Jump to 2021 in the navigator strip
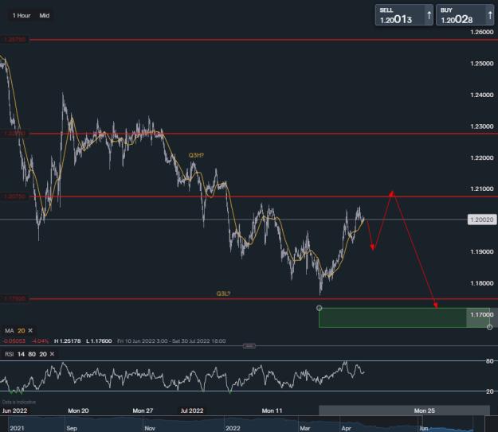 click(17, 428)
